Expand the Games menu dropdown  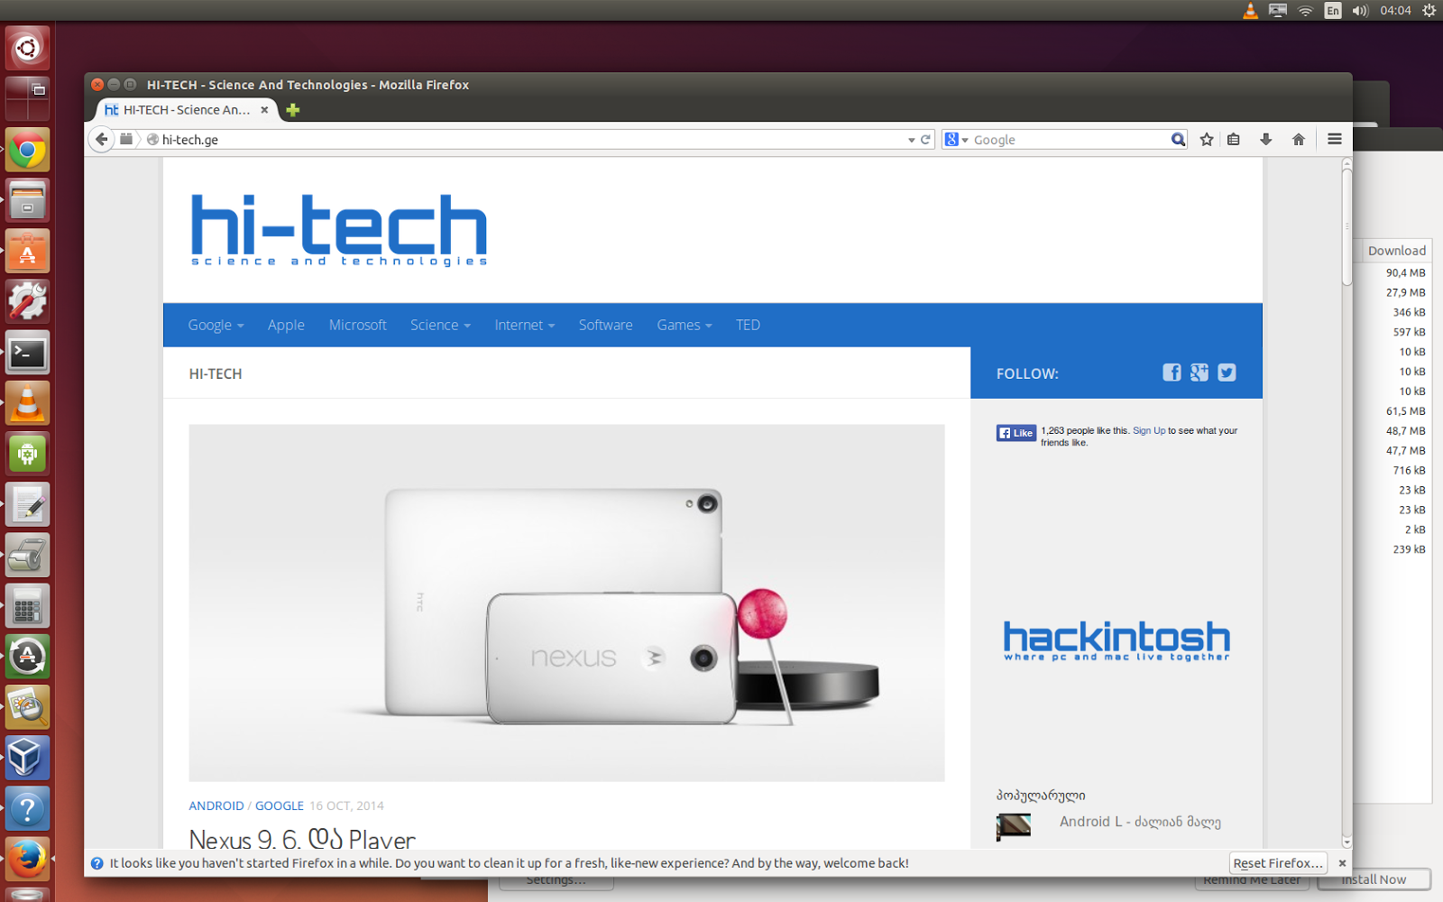(x=684, y=325)
